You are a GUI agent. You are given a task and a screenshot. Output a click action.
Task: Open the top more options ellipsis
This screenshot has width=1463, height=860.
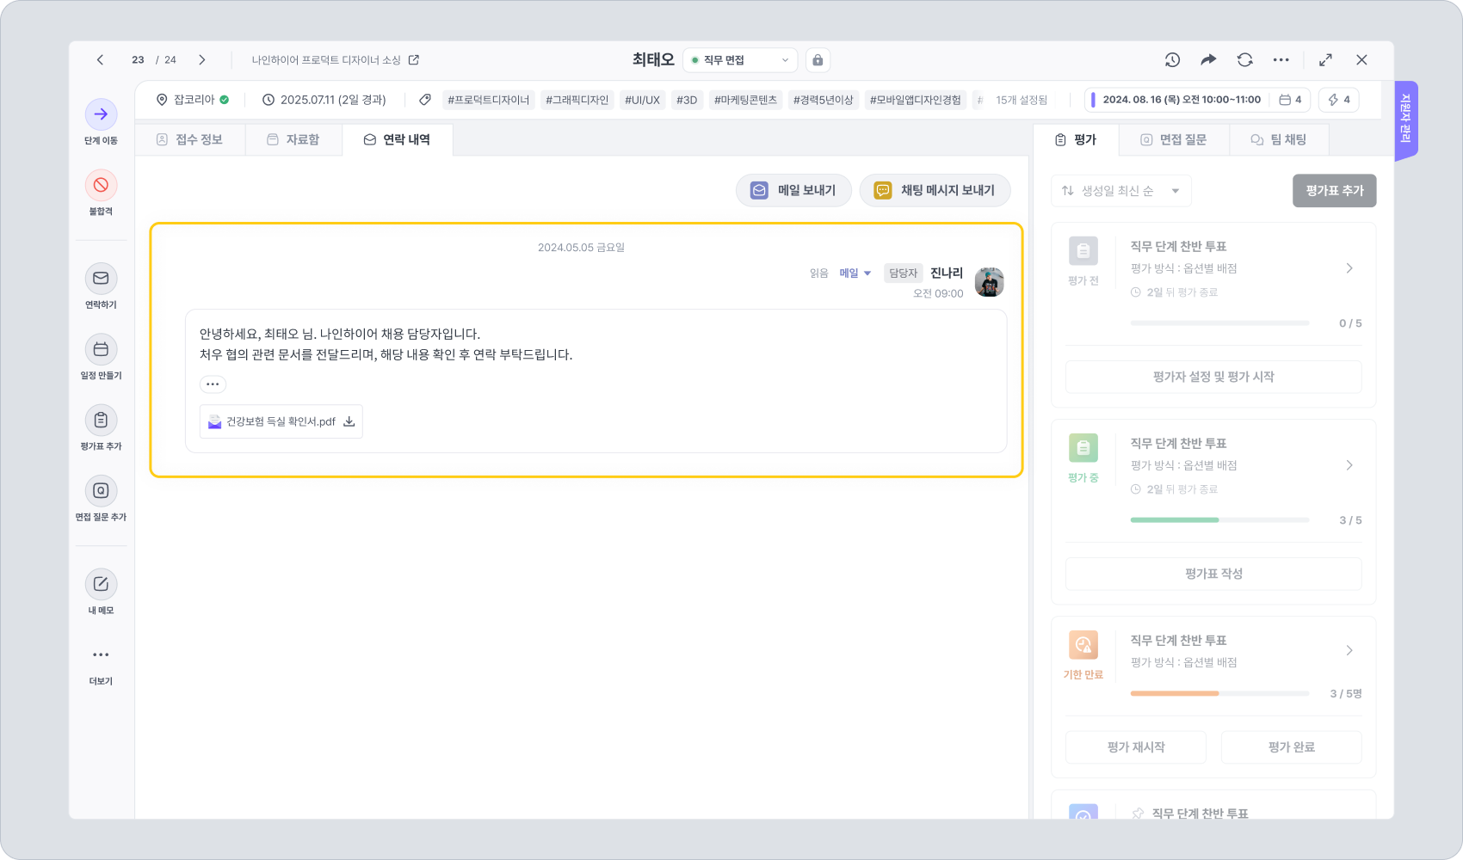point(1281,60)
